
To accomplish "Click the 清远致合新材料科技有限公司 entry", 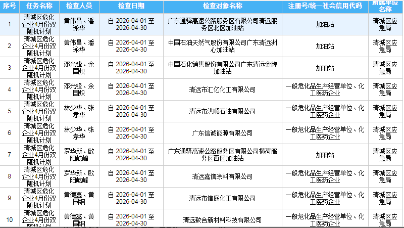I will click(223, 220).
